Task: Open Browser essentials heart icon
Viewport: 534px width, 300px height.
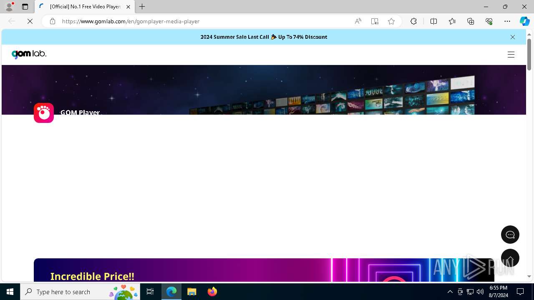Action: 489,21
